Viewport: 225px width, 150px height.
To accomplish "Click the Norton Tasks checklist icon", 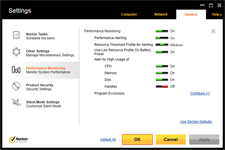I will [16, 35].
